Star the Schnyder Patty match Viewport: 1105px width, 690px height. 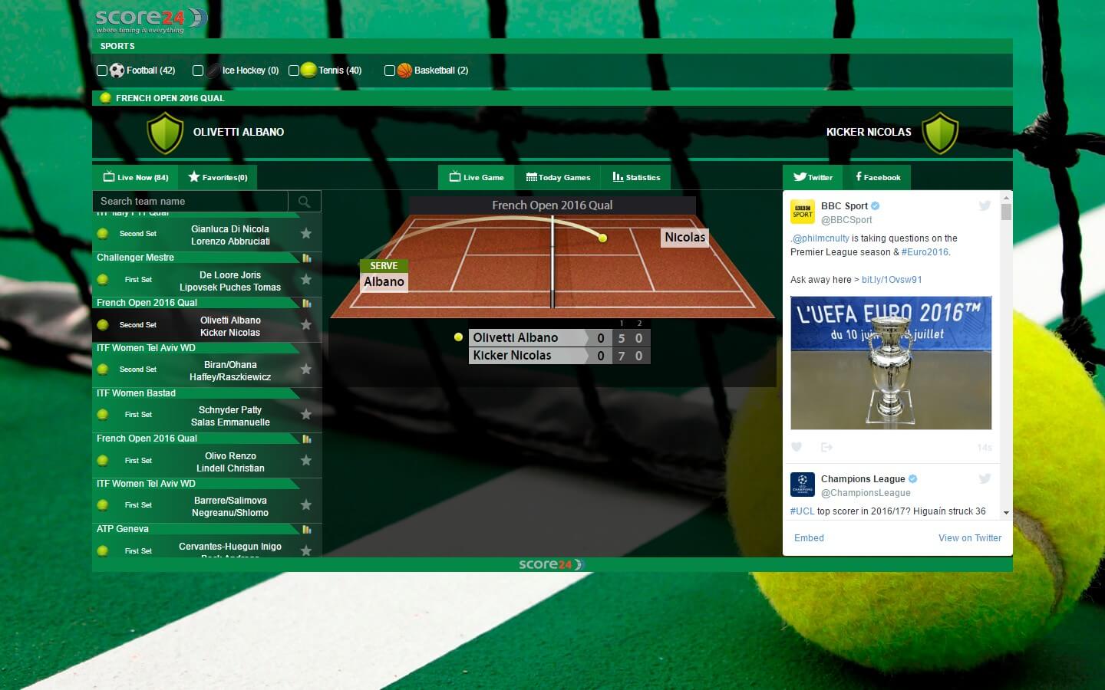coord(306,415)
